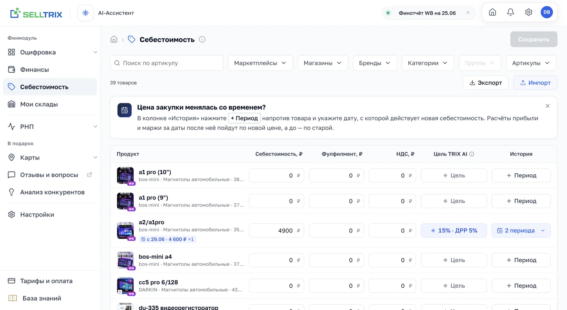
Task: Click the Карты map pin icon
Action: click(x=11, y=157)
